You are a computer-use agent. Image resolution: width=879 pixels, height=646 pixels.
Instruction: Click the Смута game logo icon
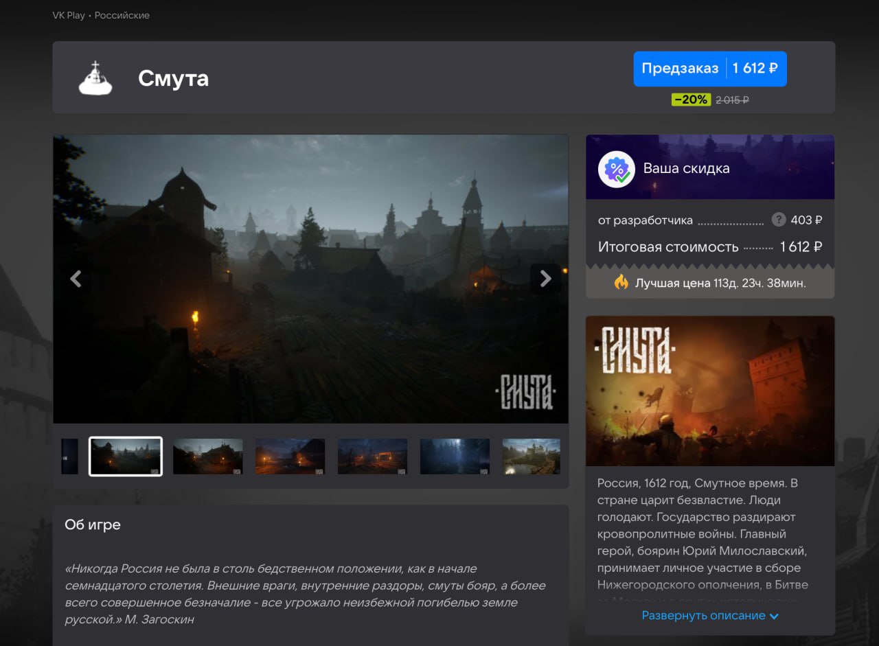pyautogui.click(x=95, y=78)
